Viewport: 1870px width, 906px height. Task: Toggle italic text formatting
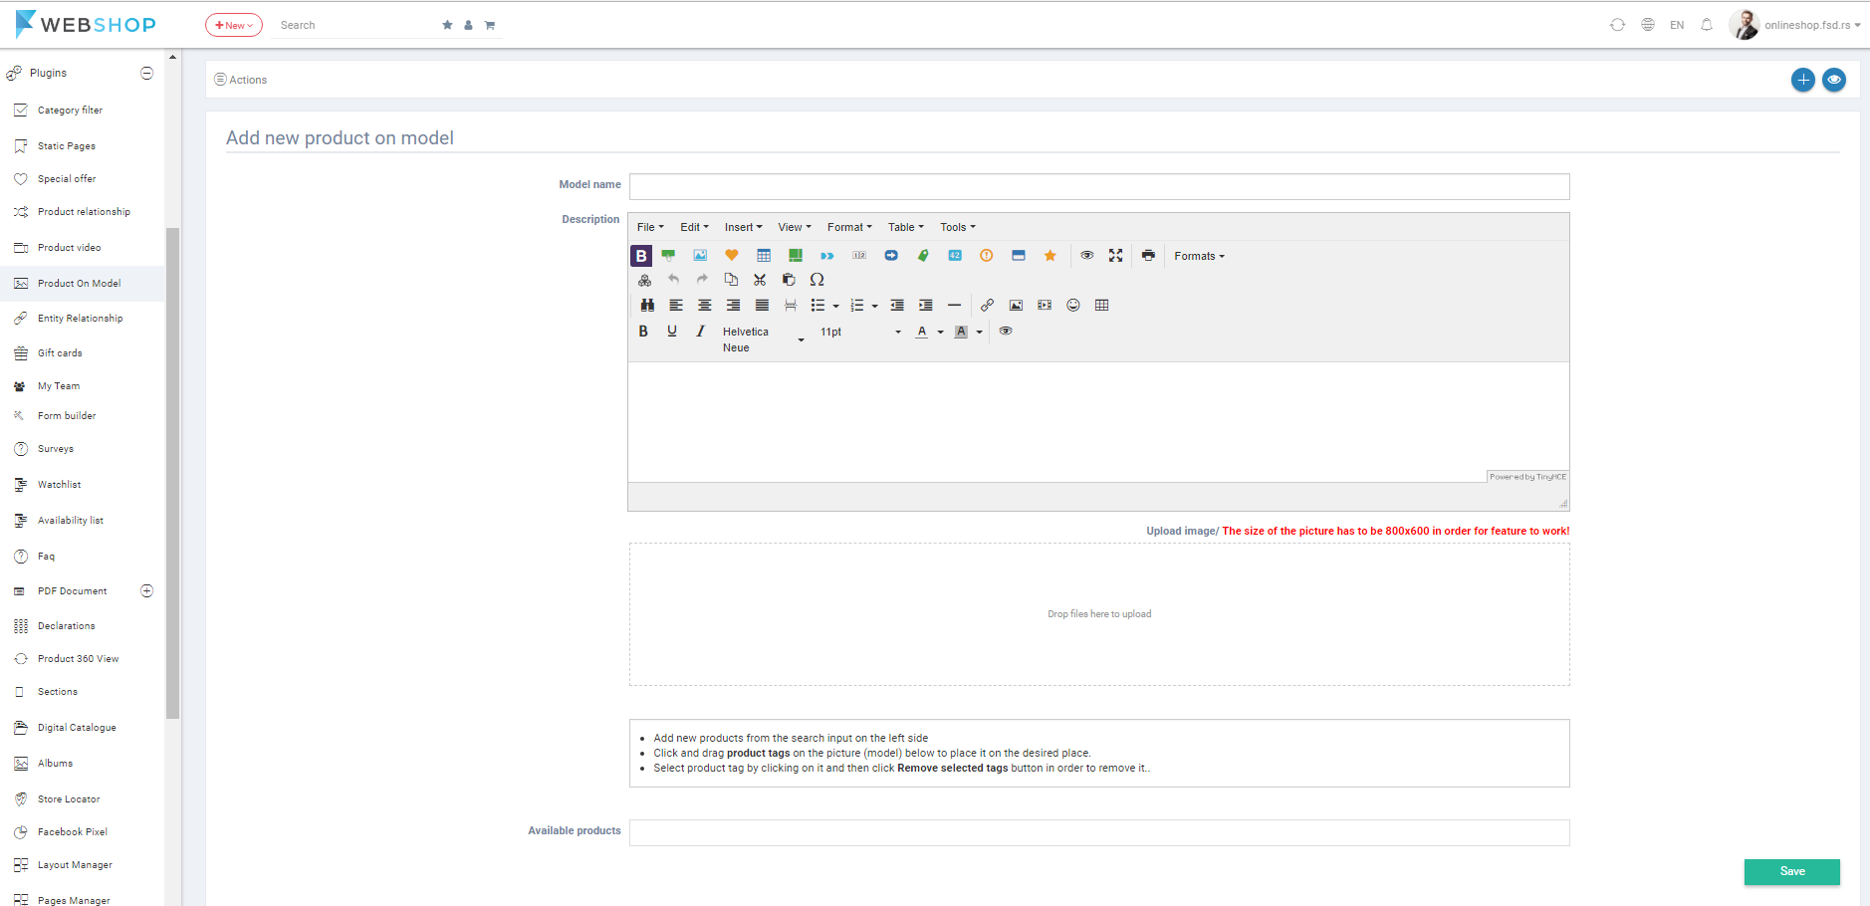(700, 332)
